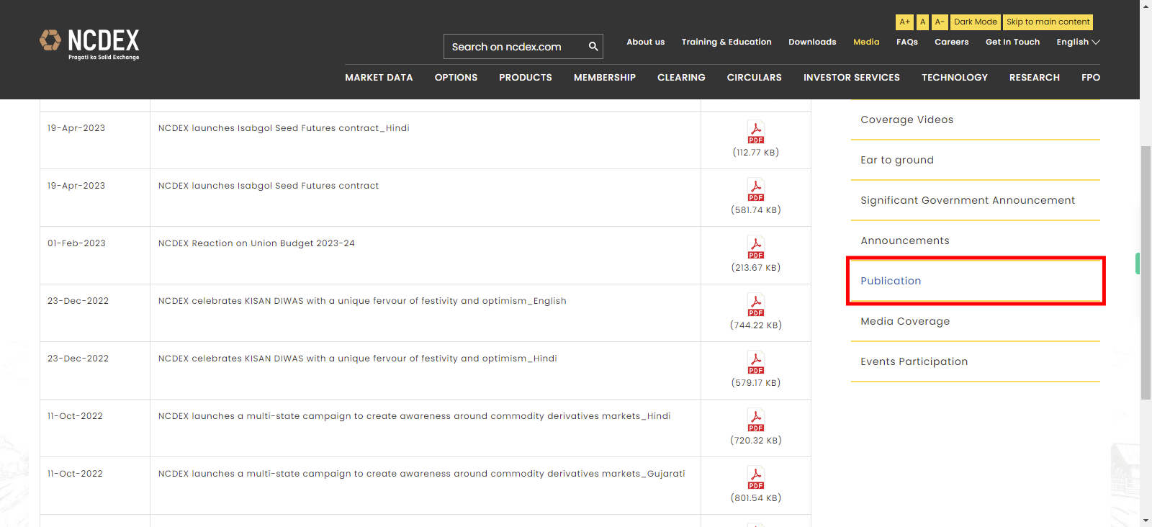
Task: Open Get In Touch page
Action: [x=1012, y=42]
